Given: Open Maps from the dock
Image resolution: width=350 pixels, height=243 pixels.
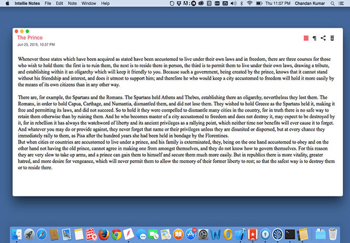Looking at the screenshot, I should 166,235.
